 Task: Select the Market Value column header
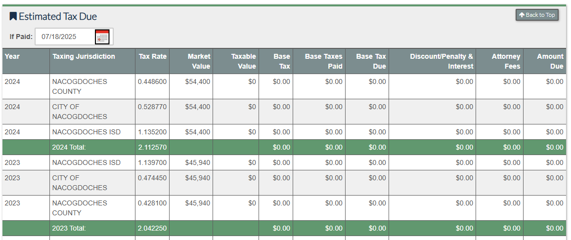click(x=199, y=61)
